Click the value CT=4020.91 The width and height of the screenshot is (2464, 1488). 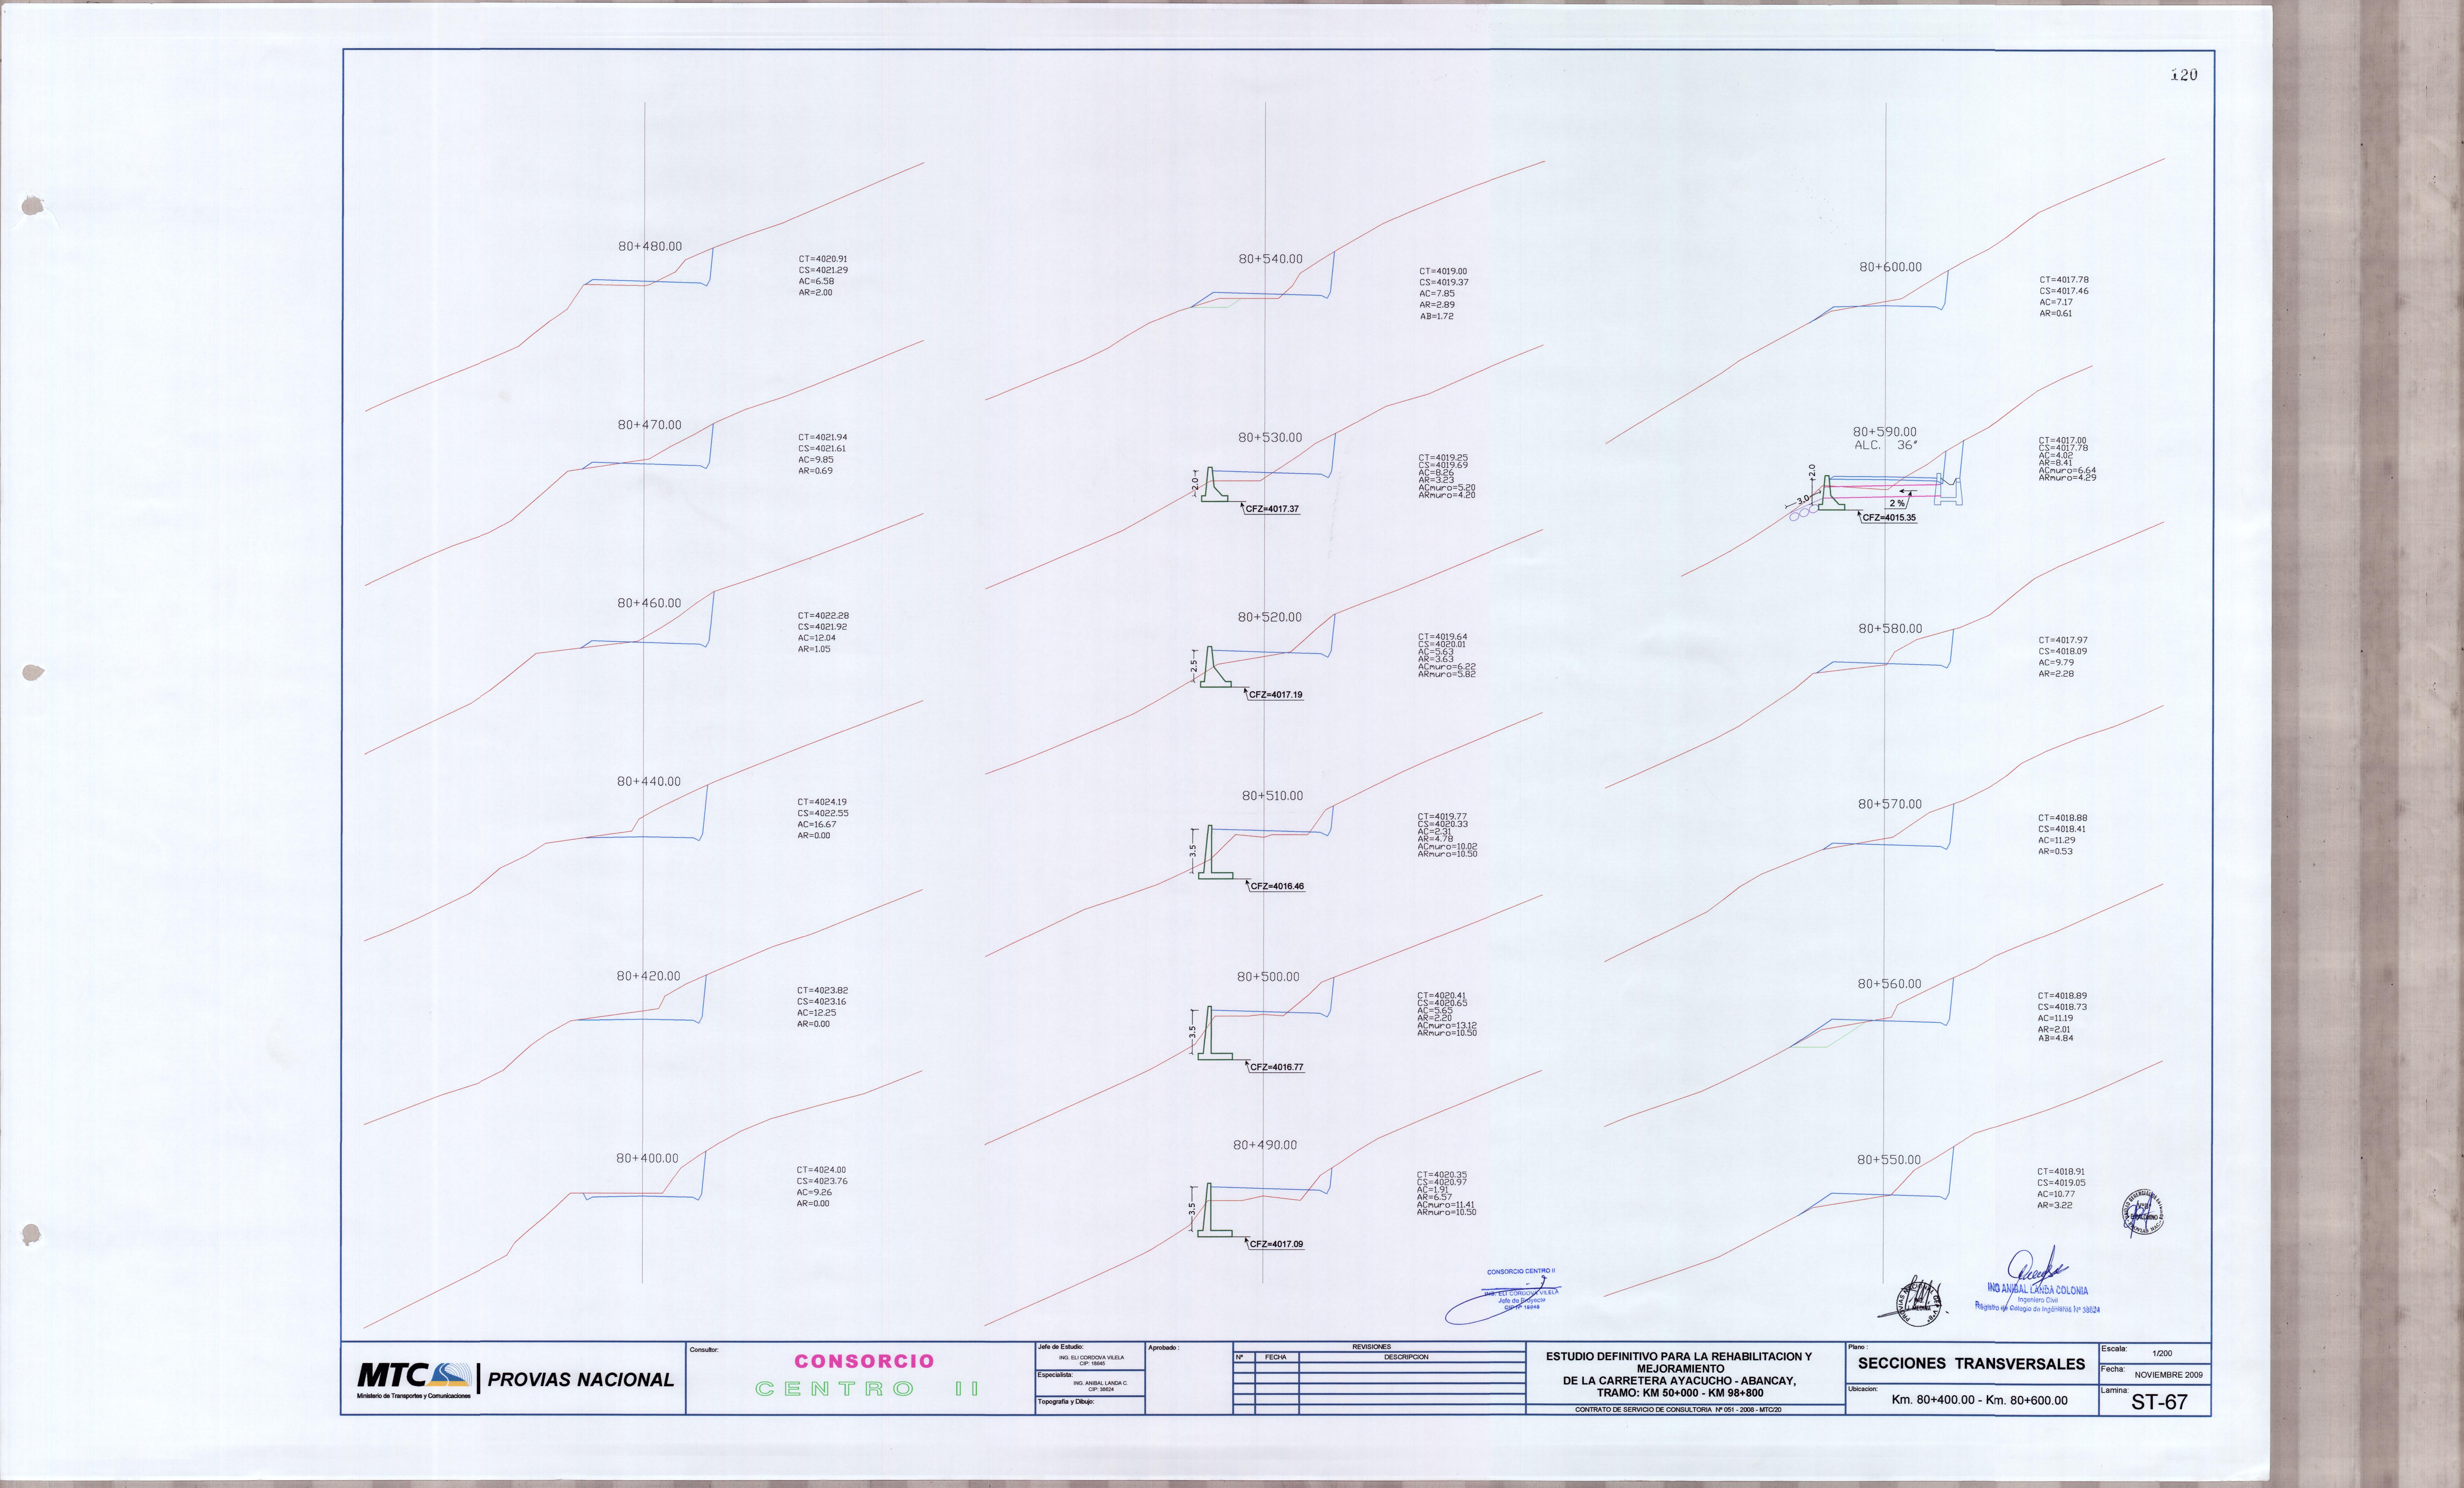[x=823, y=259]
